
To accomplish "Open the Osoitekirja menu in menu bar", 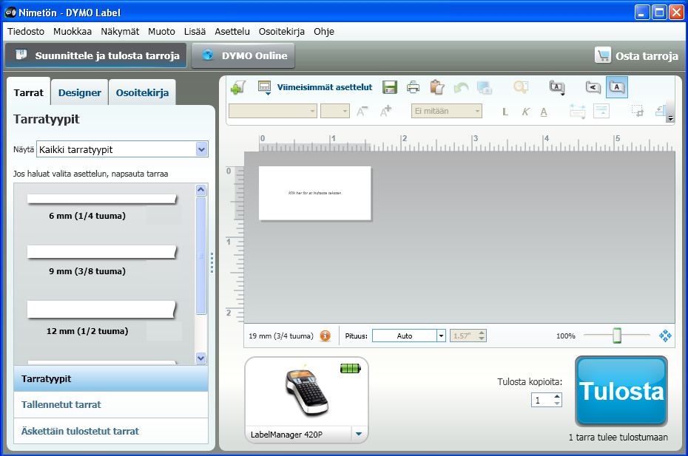I will [282, 32].
